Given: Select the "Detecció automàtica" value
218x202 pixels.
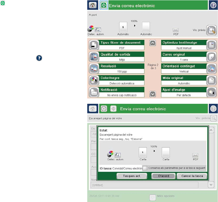Looking at the screenshot, I should 122,83.
